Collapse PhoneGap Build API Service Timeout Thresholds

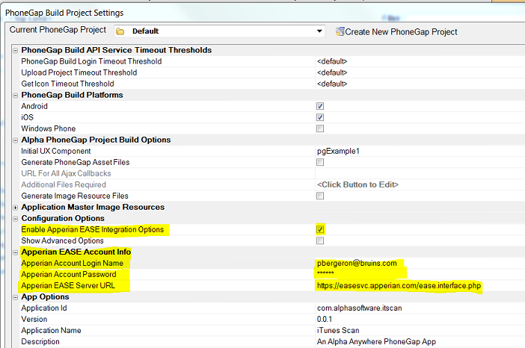click(x=16, y=51)
